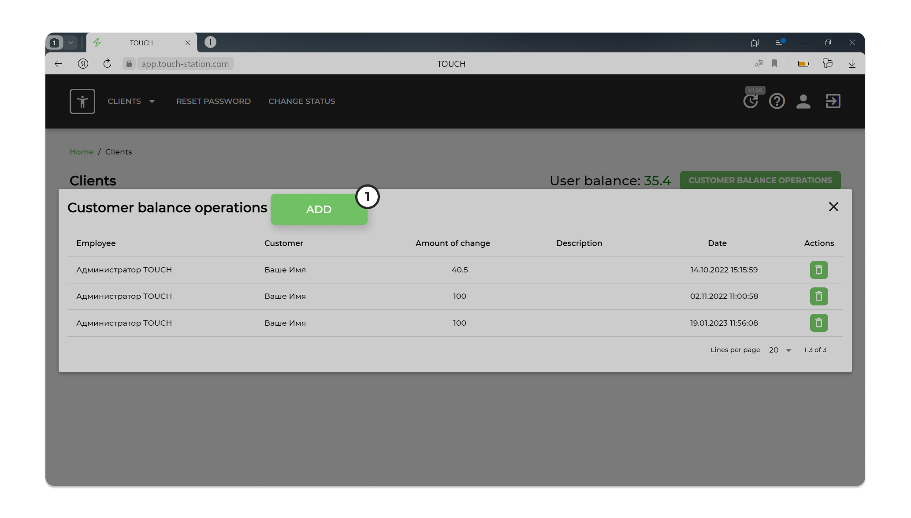Click the ADD button

319,209
